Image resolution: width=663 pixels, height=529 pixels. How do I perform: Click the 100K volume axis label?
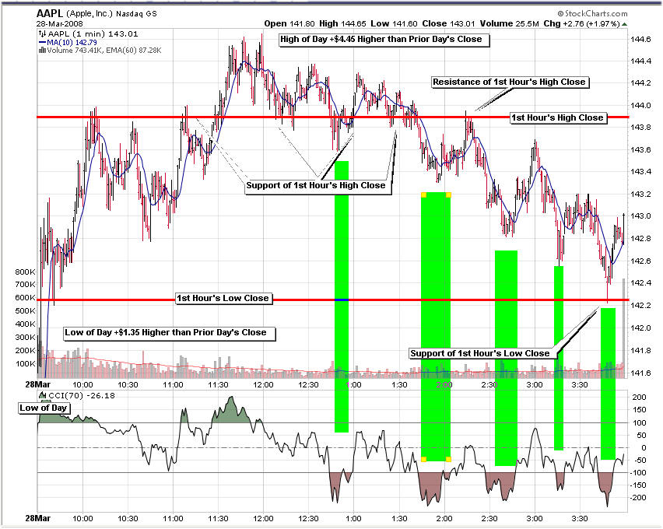pos(26,363)
